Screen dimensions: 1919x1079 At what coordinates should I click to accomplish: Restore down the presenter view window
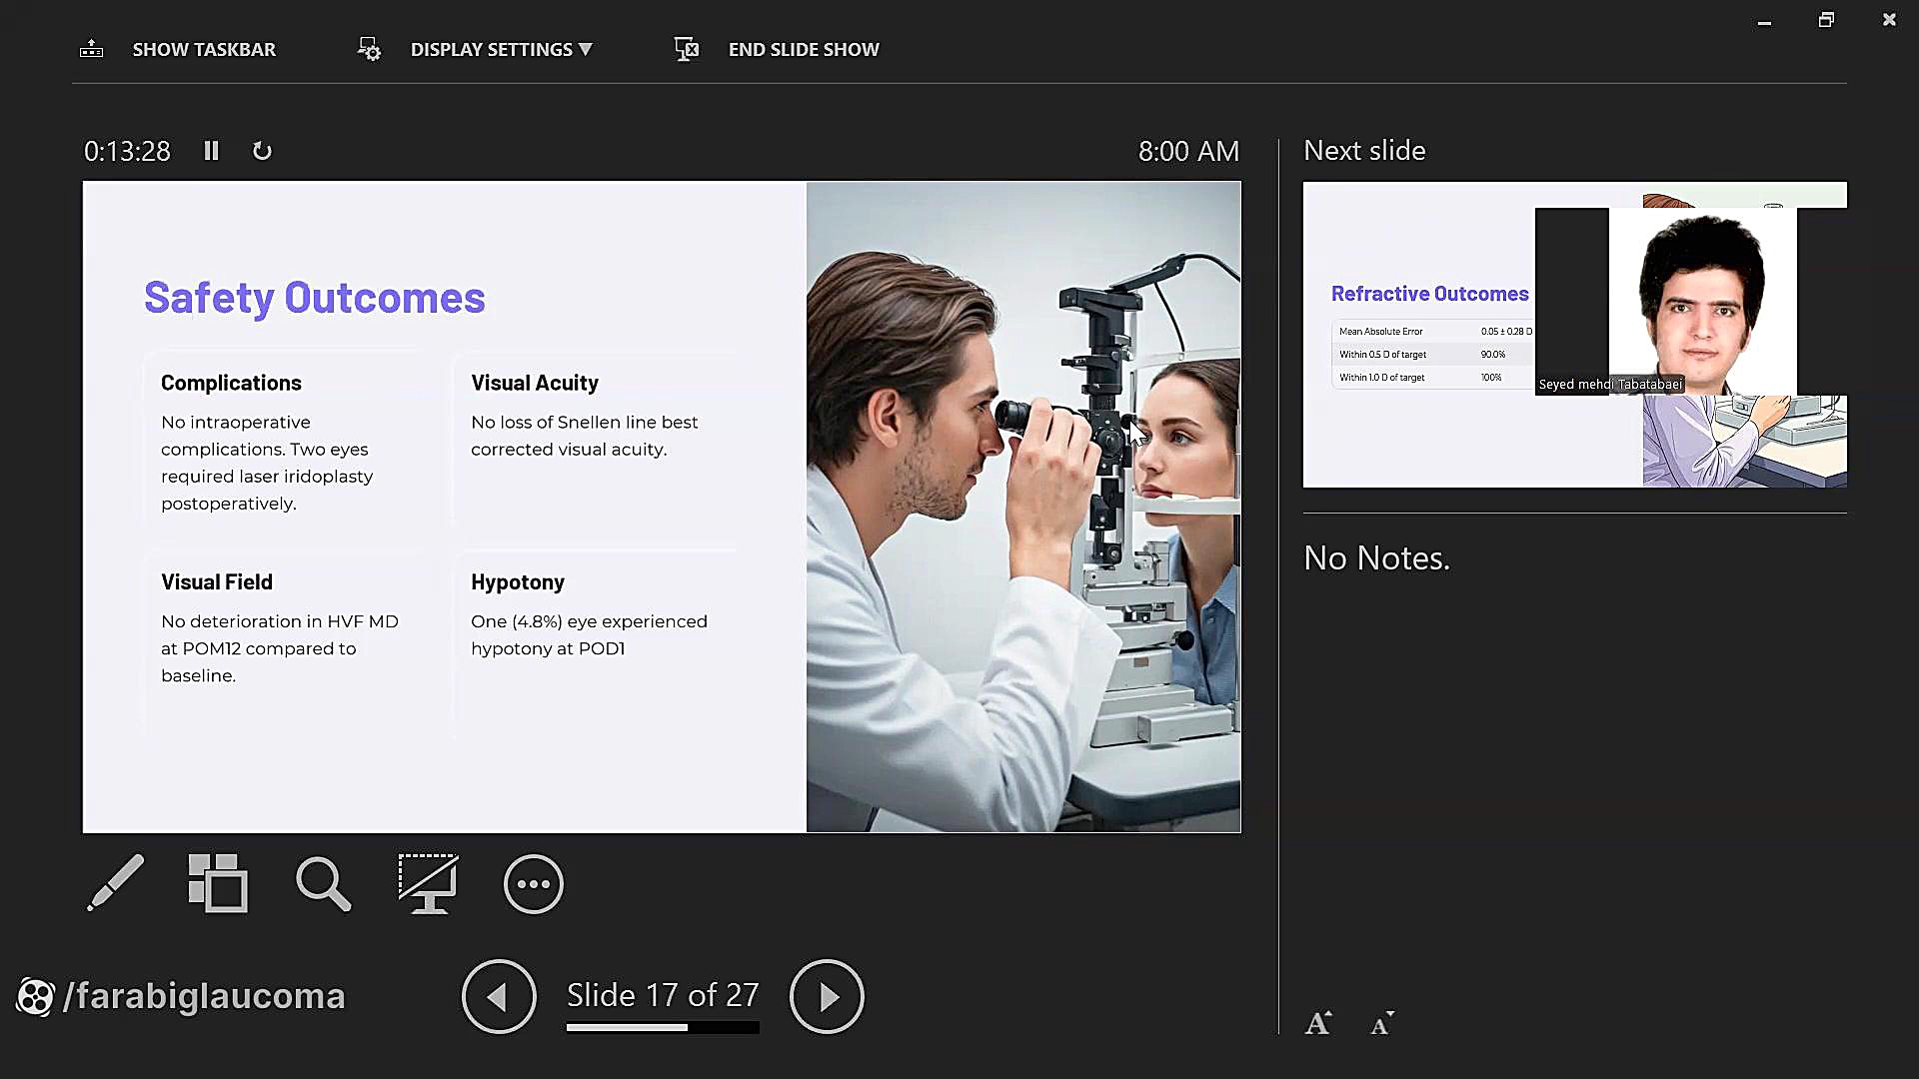(x=1826, y=20)
